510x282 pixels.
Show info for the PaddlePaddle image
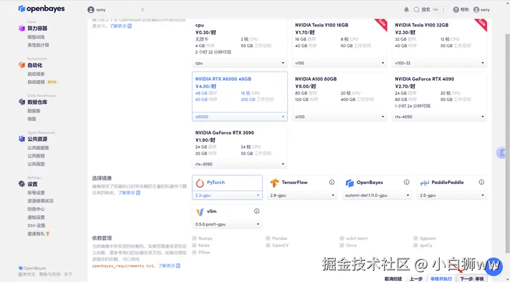481,182
